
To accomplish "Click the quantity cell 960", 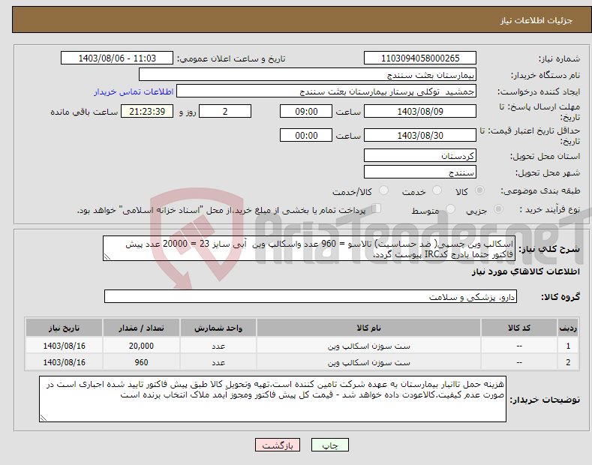I will click(141, 362).
